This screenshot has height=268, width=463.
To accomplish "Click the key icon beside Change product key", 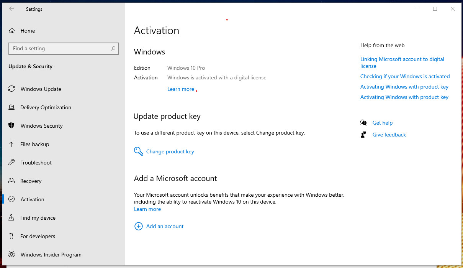I will pos(138,151).
